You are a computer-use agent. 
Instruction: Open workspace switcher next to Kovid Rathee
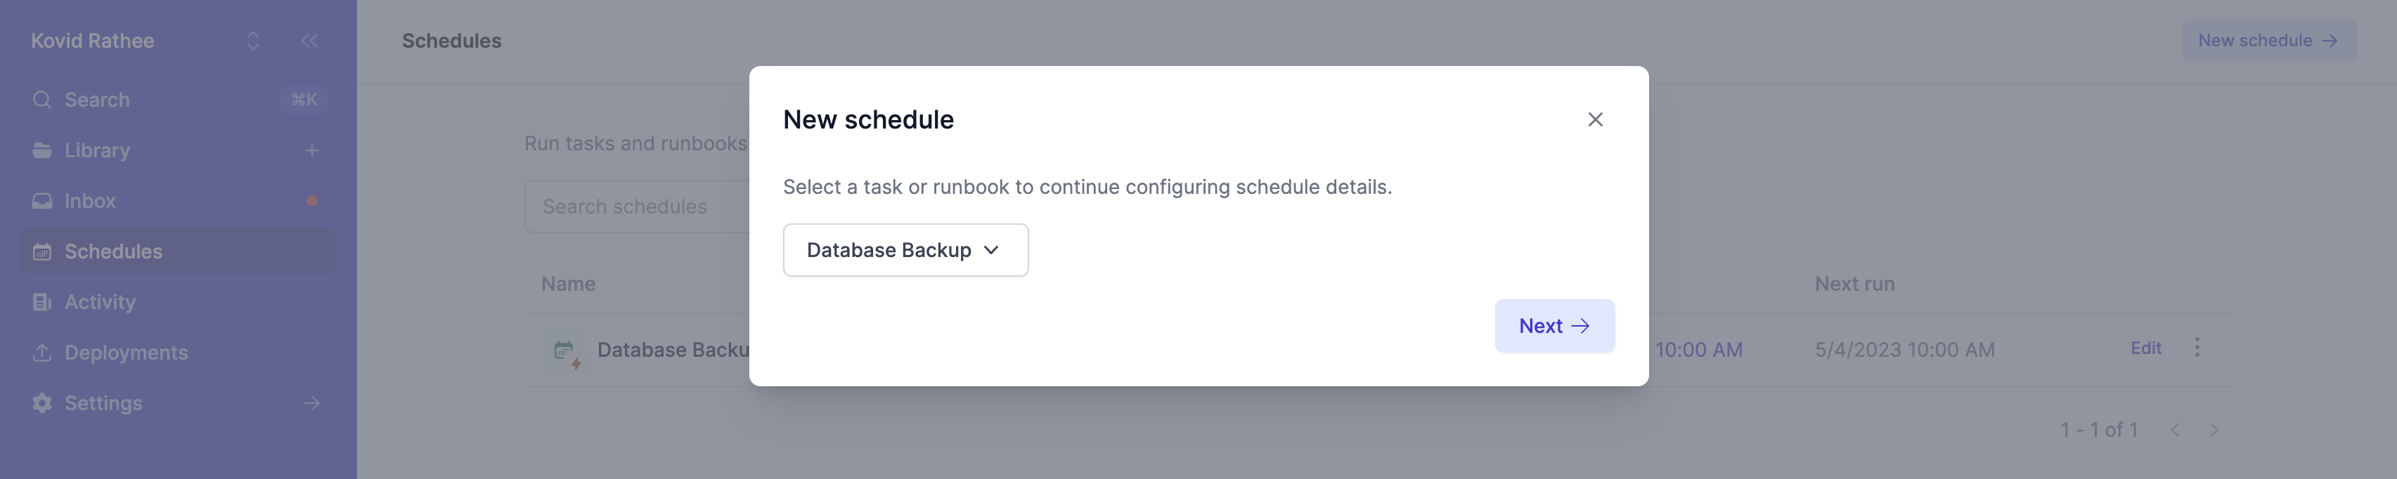click(253, 41)
